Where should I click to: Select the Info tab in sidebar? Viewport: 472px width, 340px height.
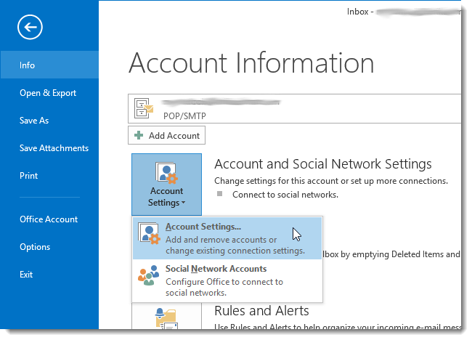pyautogui.click(x=49, y=65)
